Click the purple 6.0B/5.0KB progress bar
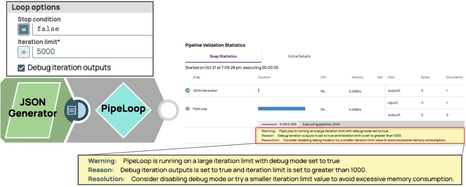Viewport: 466px width, 187px height. [x=269, y=124]
